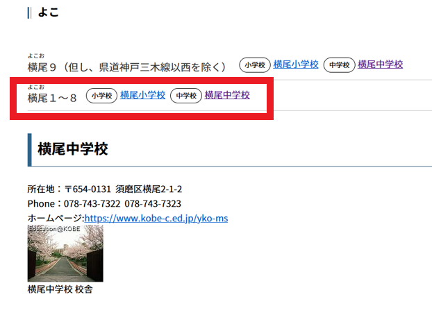Viewport: 432px width, 333px height.
Task: Click the 小学校 badge in the 横尾1〜8 row
Action: 101,96
